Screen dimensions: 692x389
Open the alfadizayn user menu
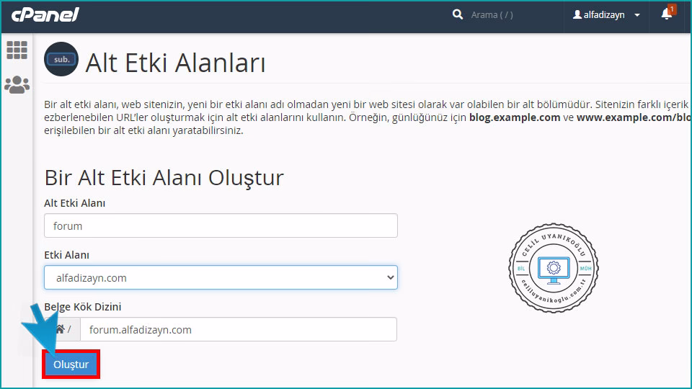click(606, 15)
